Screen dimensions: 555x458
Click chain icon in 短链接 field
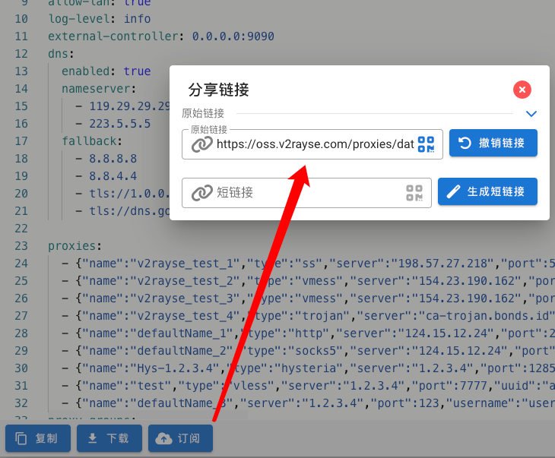(x=201, y=193)
